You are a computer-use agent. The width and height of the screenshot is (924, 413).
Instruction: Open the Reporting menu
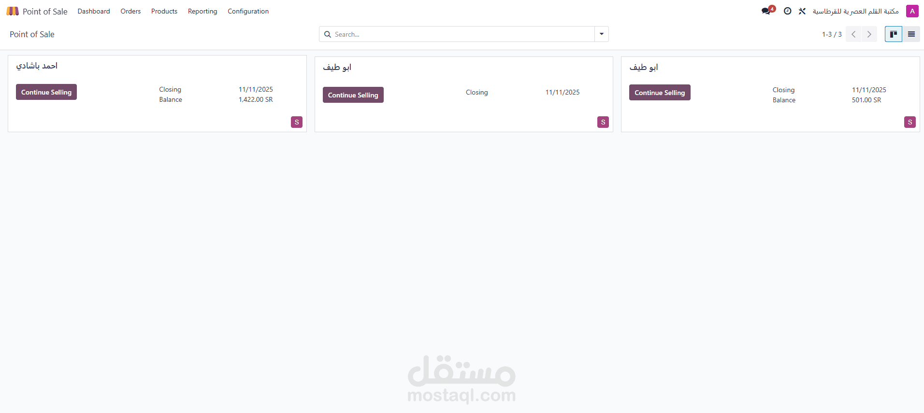[202, 11]
